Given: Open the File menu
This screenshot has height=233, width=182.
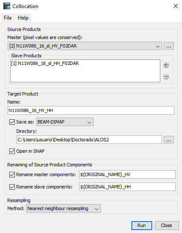Looking at the screenshot, I should click(8, 18).
